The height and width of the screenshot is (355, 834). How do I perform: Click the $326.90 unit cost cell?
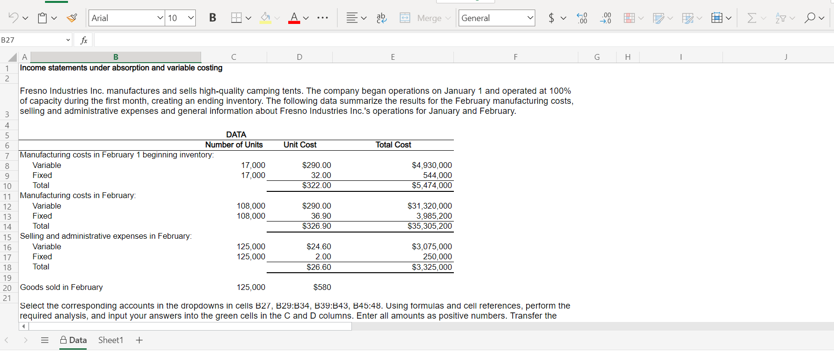tap(299, 226)
